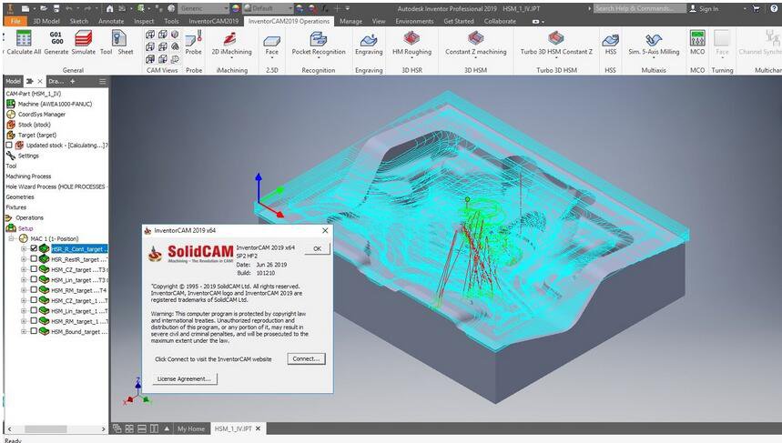Open the browser panel hamburger menu
The height and width of the screenshot is (443, 782).
click(102, 81)
